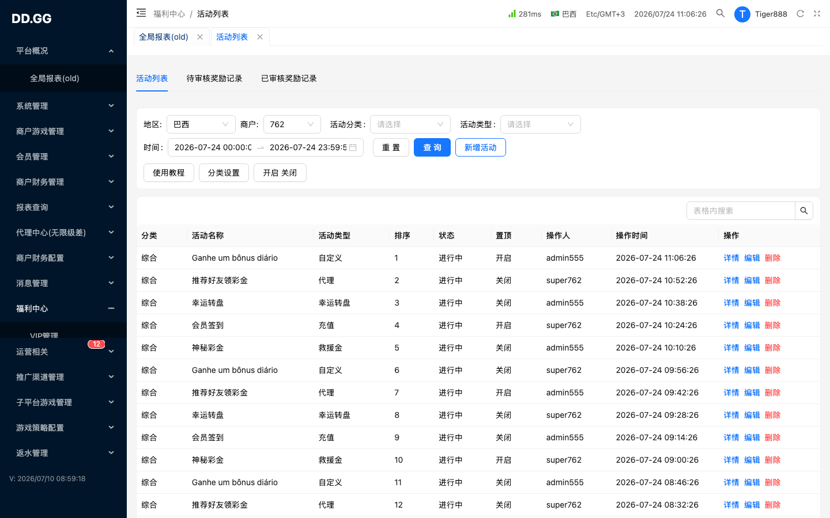Click the table search magnifier button
Image resolution: width=830 pixels, height=518 pixels.
pyautogui.click(x=804, y=211)
